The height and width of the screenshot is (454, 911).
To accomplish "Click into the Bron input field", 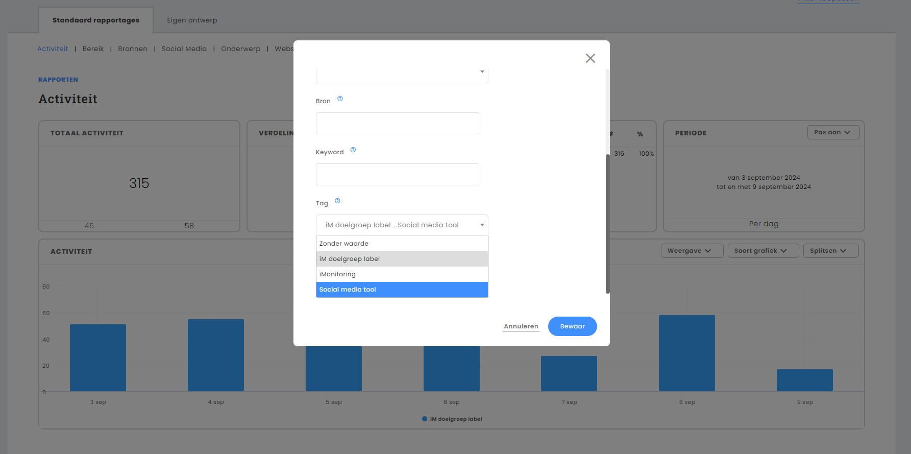I will coord(397,124).
